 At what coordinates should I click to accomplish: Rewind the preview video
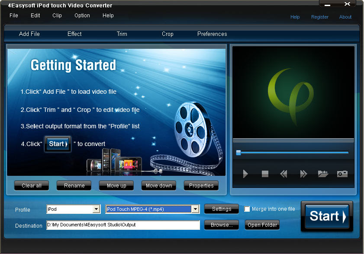coord(283,174)
